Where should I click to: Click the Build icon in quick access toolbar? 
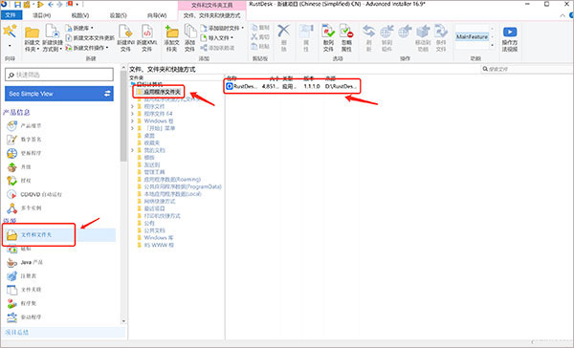point(27,5)
